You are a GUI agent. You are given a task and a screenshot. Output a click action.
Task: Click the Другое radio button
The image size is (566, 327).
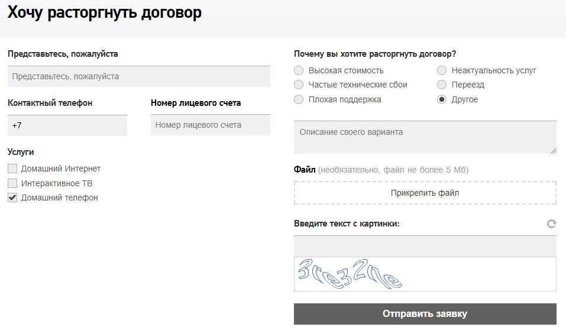tap(442, 99)
